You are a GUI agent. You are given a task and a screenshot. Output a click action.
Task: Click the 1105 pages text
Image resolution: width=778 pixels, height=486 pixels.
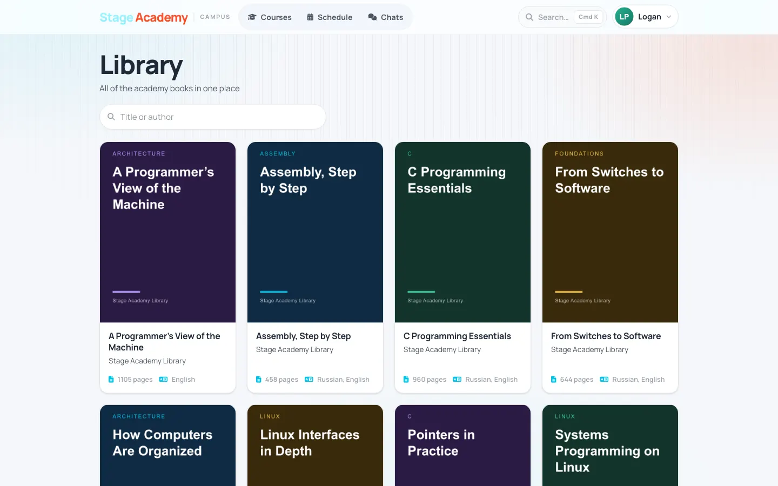pos(135,380)
